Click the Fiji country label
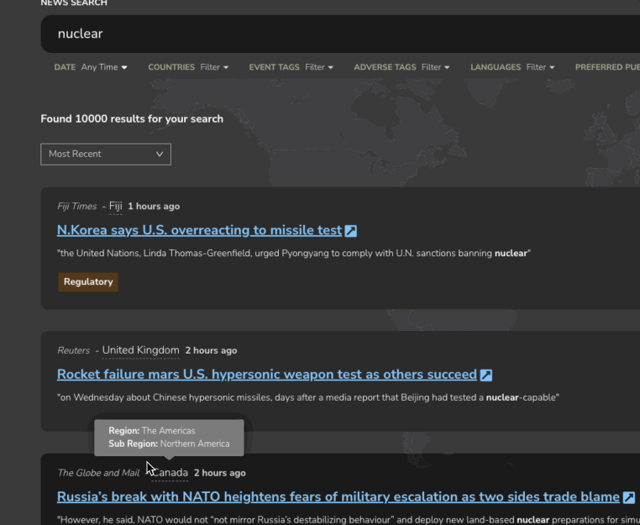 point(116,207)
